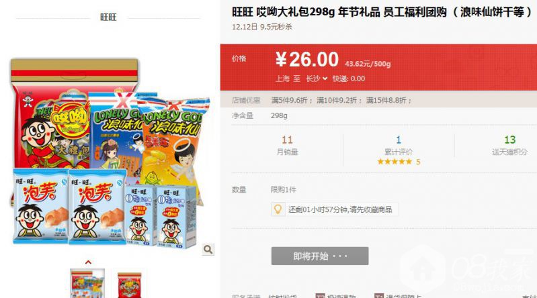
Task: Click the ¥26.00 price
Action: (307, 59)
